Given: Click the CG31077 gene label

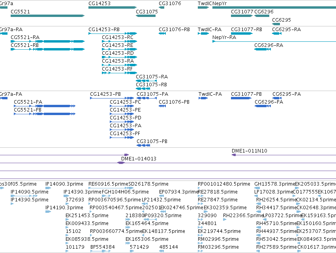Looking at the screenshot, I should point(242,12).
